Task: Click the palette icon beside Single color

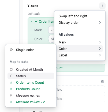Action: pos(11,50)
